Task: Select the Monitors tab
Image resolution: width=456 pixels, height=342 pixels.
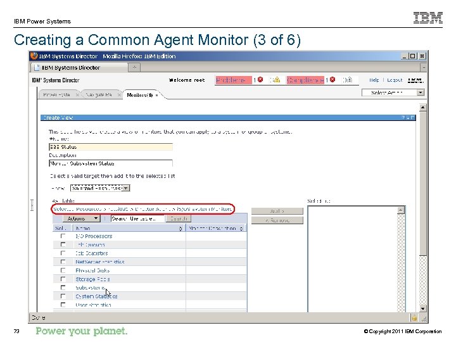Action: pyautogui.click(x=139, y=95)
